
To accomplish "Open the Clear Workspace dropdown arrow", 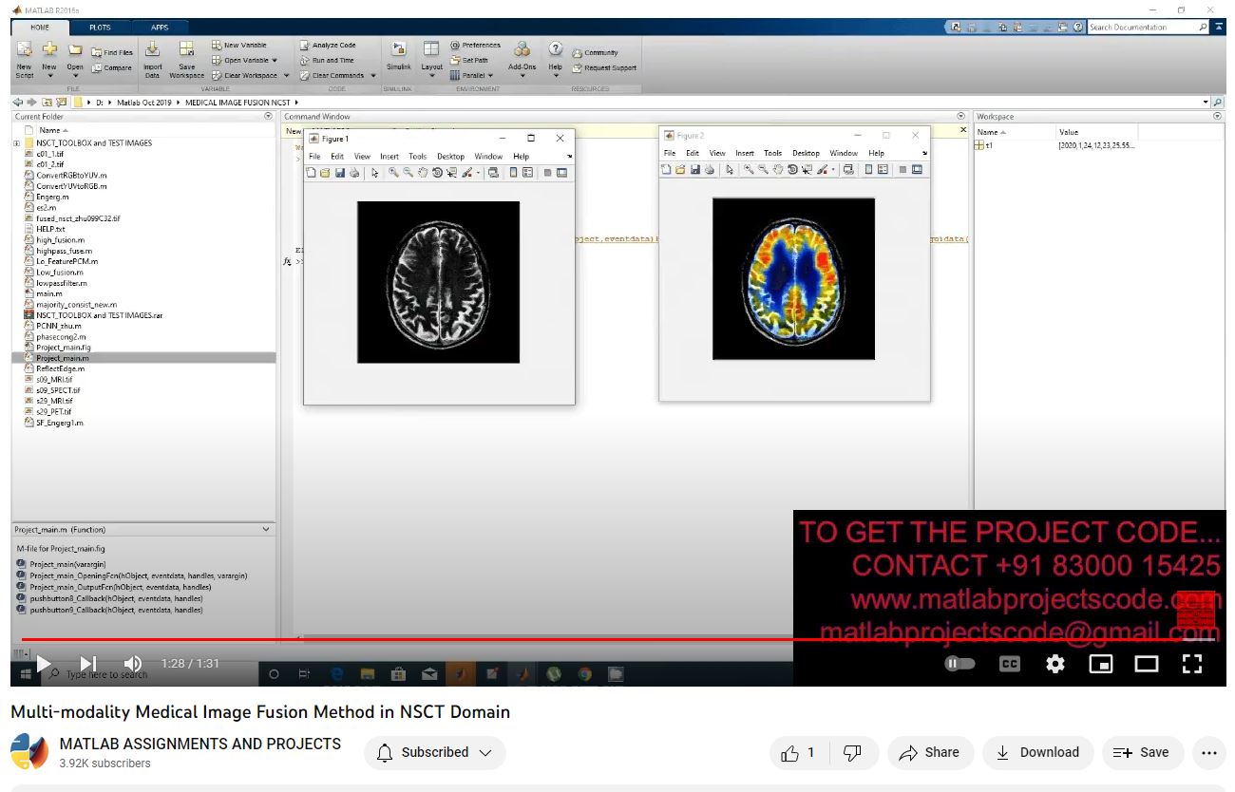I will [x=284, y=75].
